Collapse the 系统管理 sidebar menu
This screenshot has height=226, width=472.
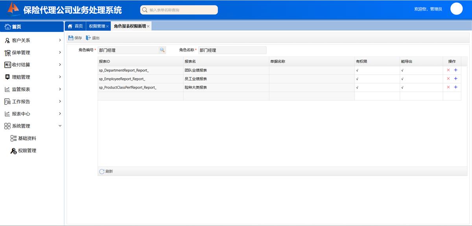coord(32,126)
